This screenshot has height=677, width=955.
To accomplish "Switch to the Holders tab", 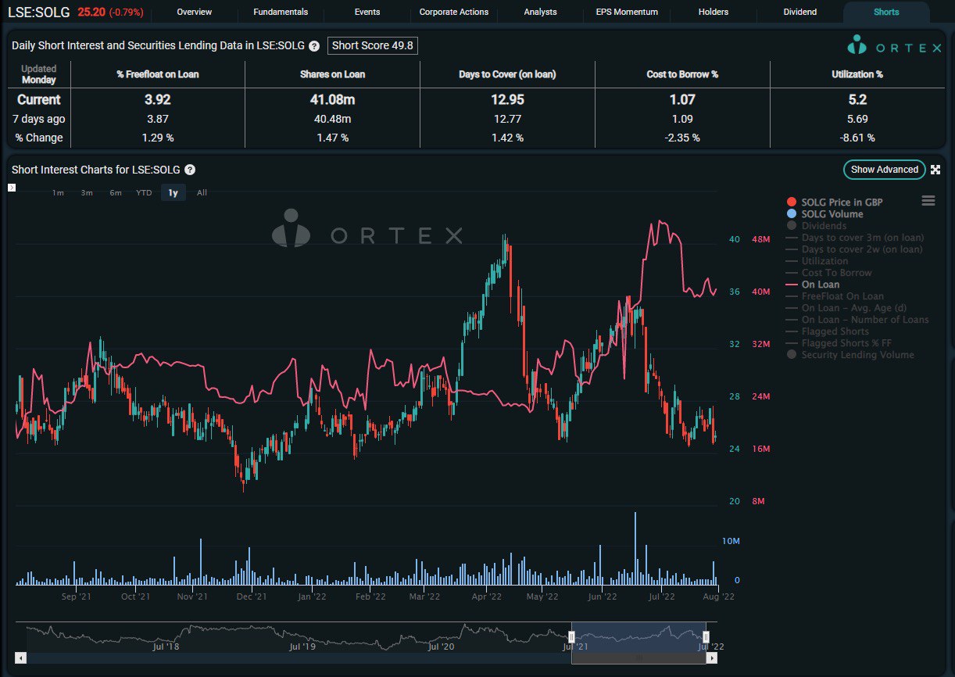I will 714,12.
